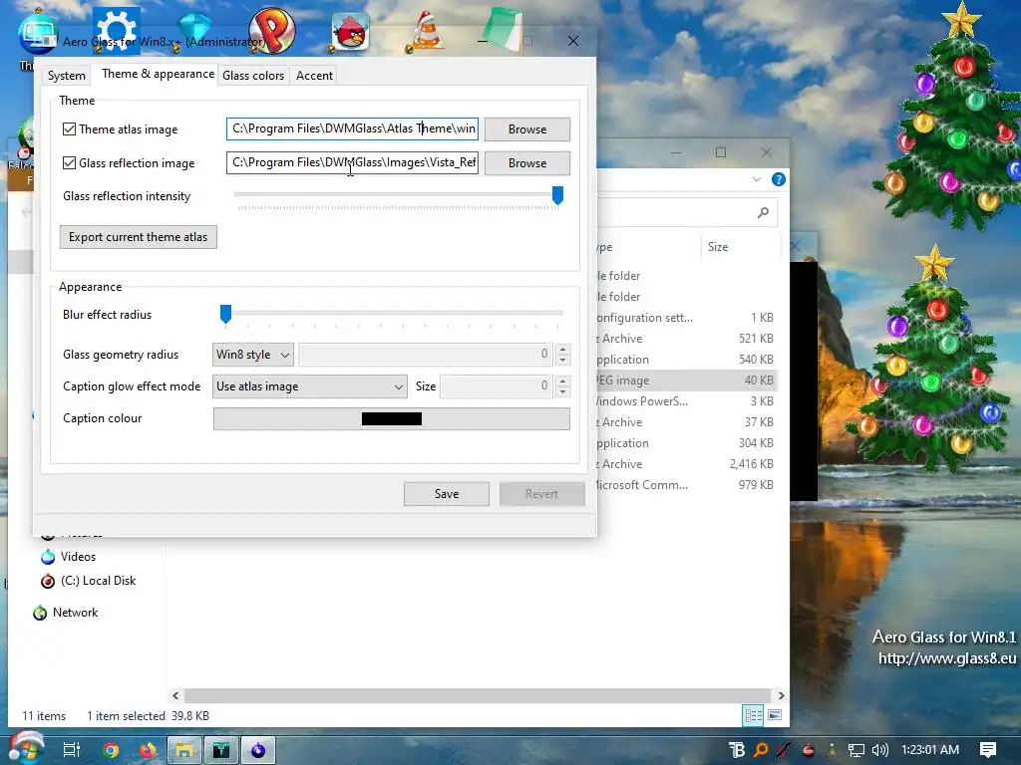This screenshot has height=765, width=1021.
Task: Select the archive row sized 2,416 KB
Action: tap(686, 464)
